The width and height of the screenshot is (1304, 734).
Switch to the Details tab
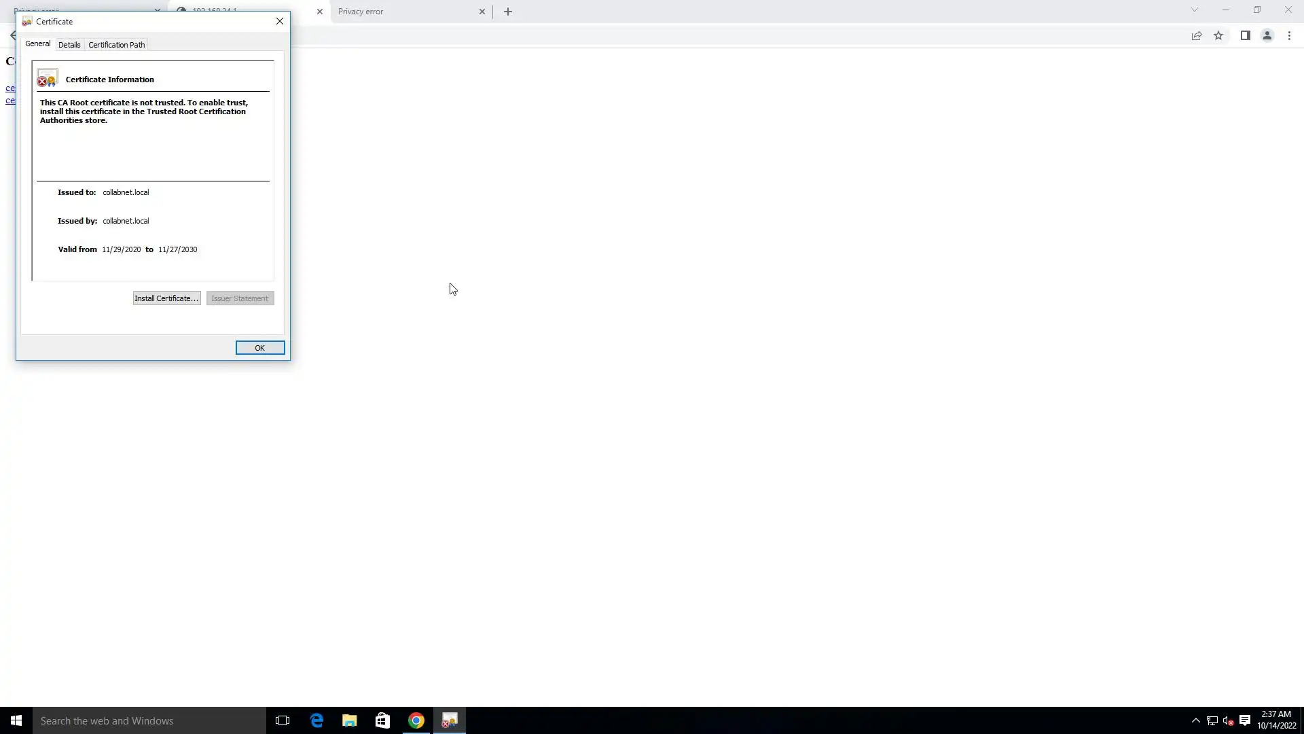coord(69,45)
